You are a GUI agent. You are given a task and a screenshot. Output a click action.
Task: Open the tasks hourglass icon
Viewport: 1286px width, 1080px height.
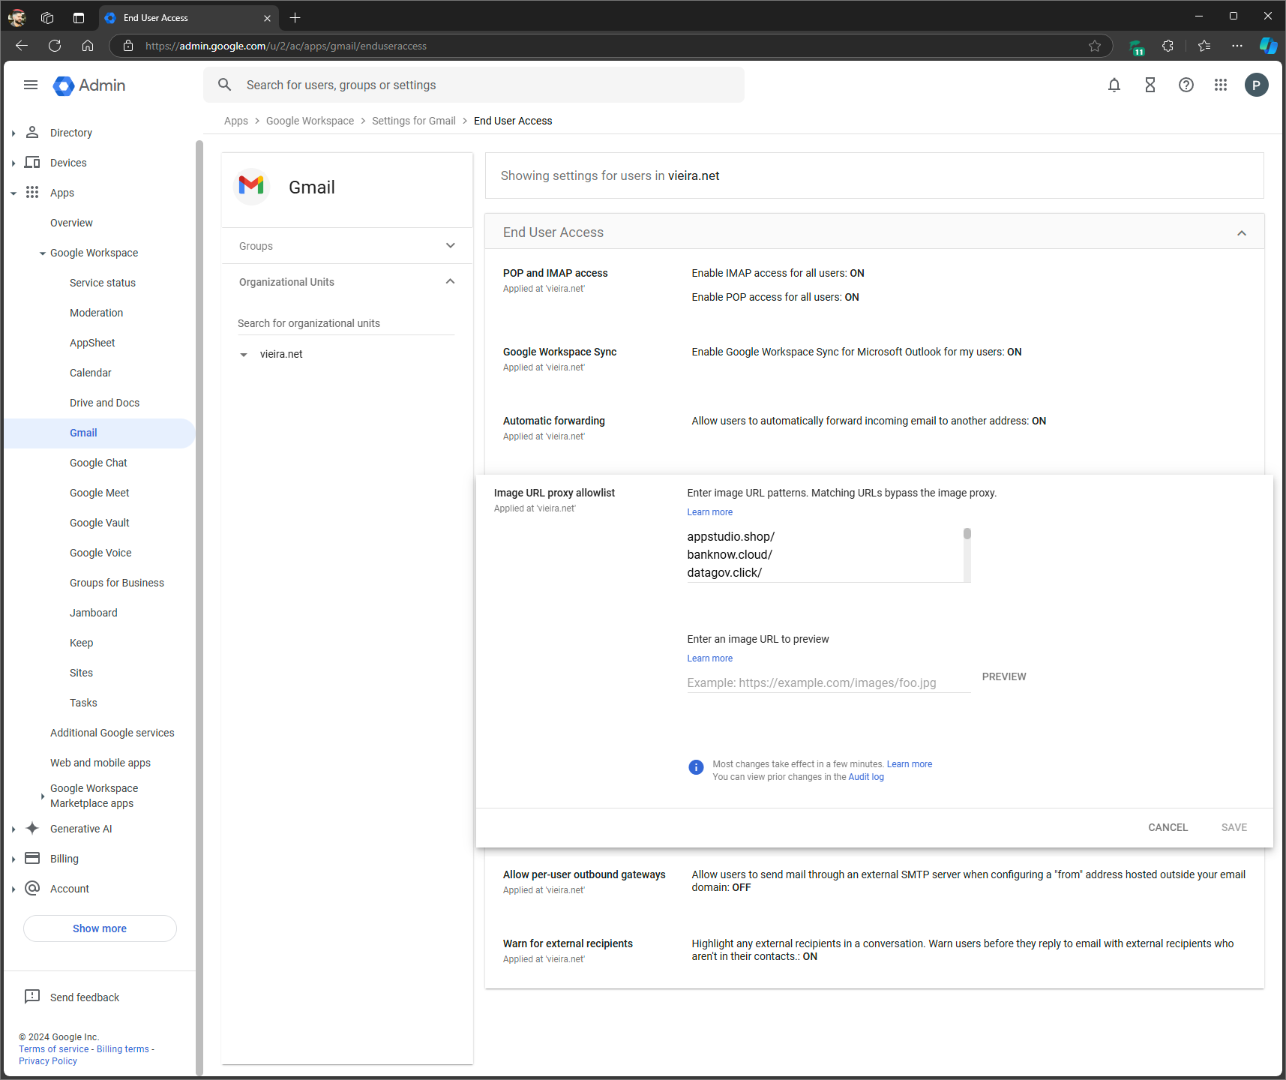[x=1150, y=85]
